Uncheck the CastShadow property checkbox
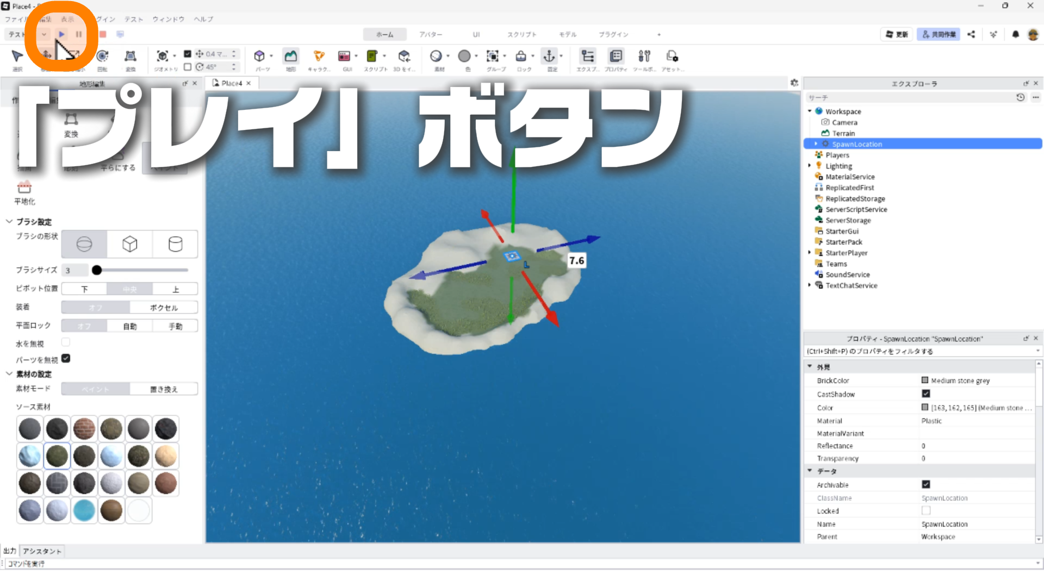 [x=925, y=394]
